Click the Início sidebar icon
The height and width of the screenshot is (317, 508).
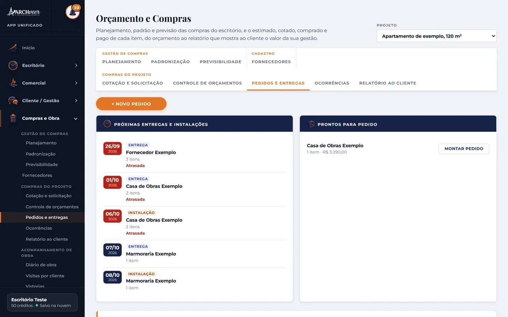(13, 48)
